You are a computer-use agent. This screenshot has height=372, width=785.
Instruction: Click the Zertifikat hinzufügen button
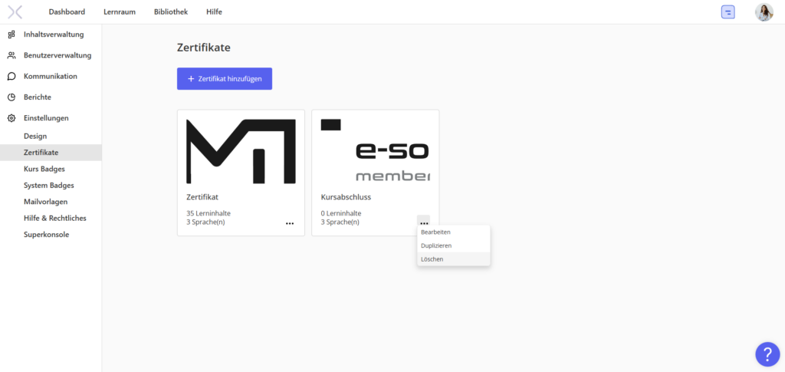225,78
